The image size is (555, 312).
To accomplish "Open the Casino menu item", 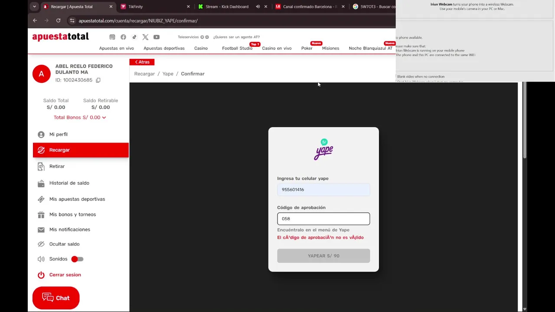I will 201,48.
